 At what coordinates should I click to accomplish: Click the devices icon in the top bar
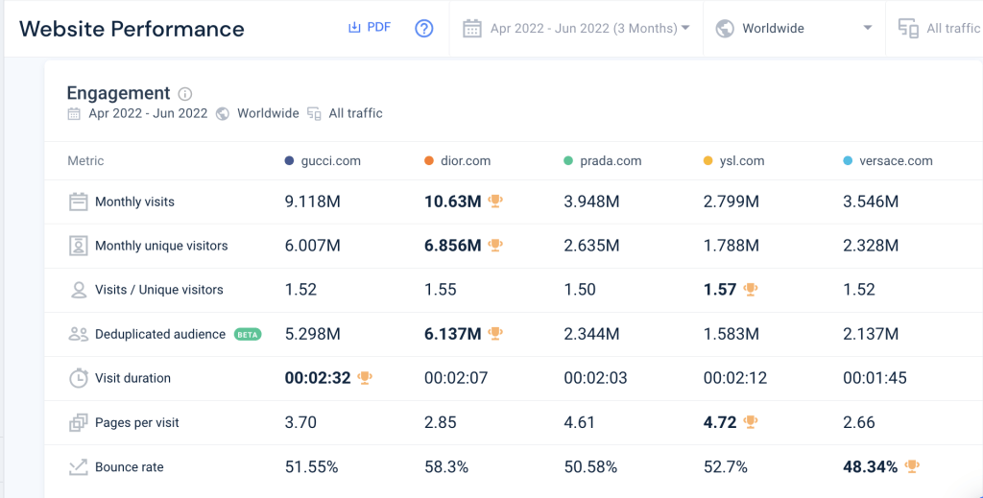[908, 28]
